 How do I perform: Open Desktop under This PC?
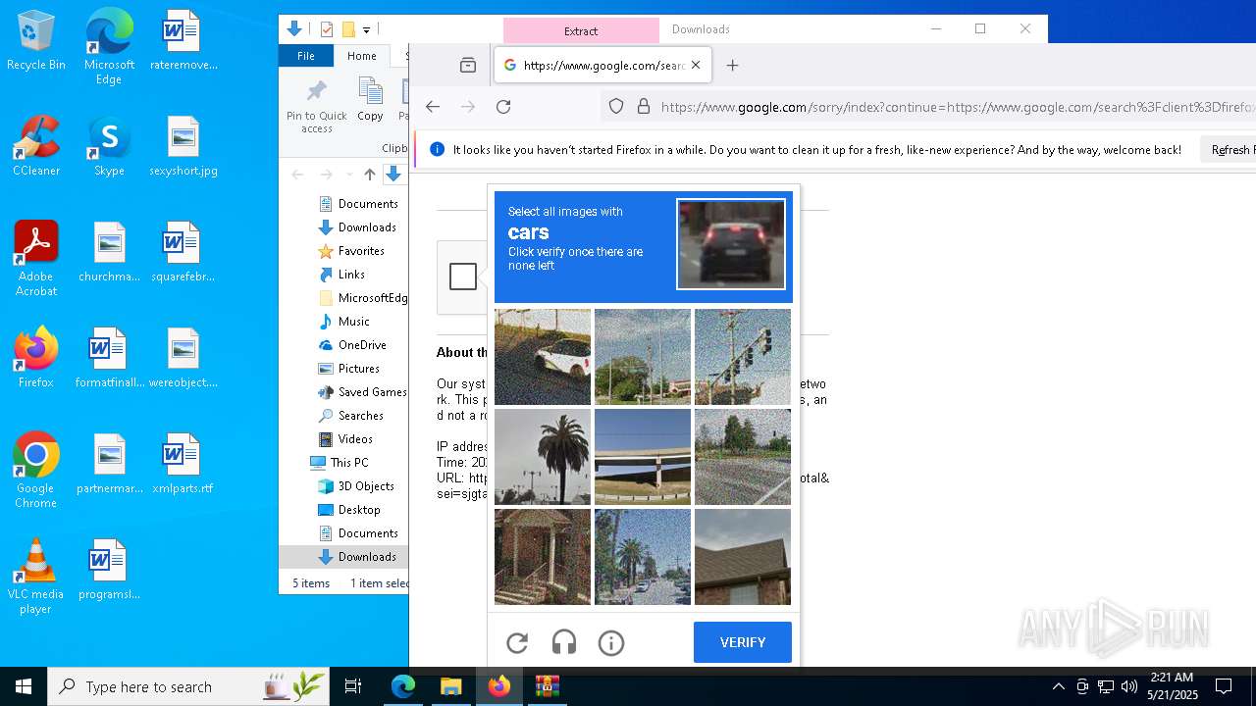359,510
